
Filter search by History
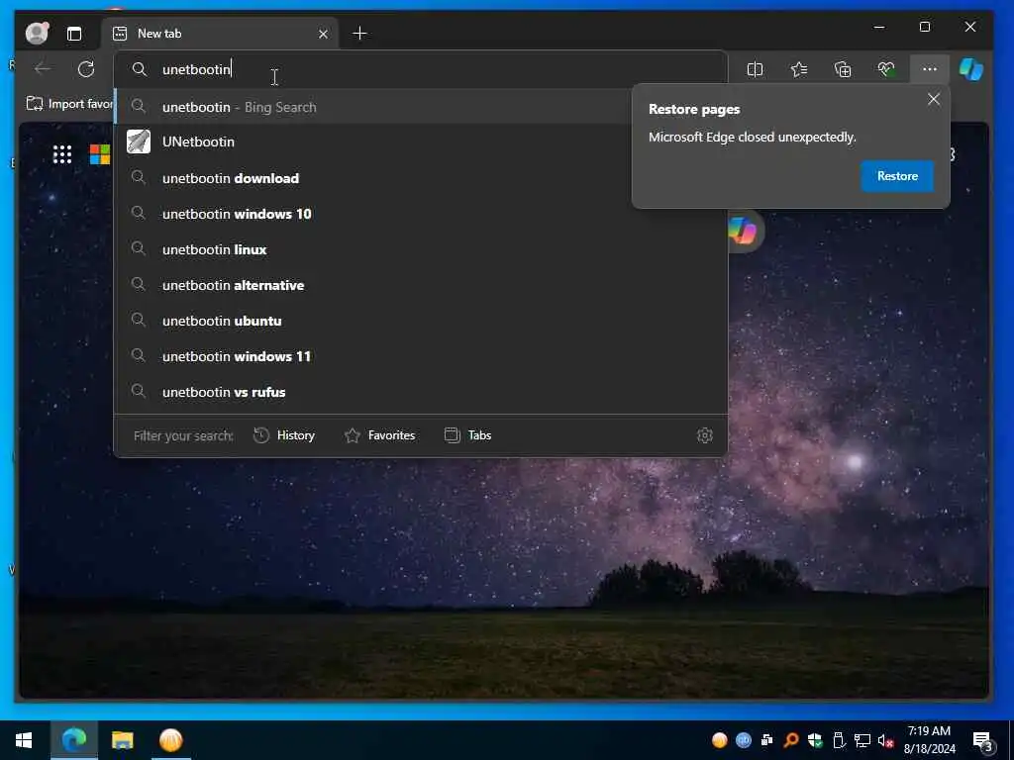284,435
